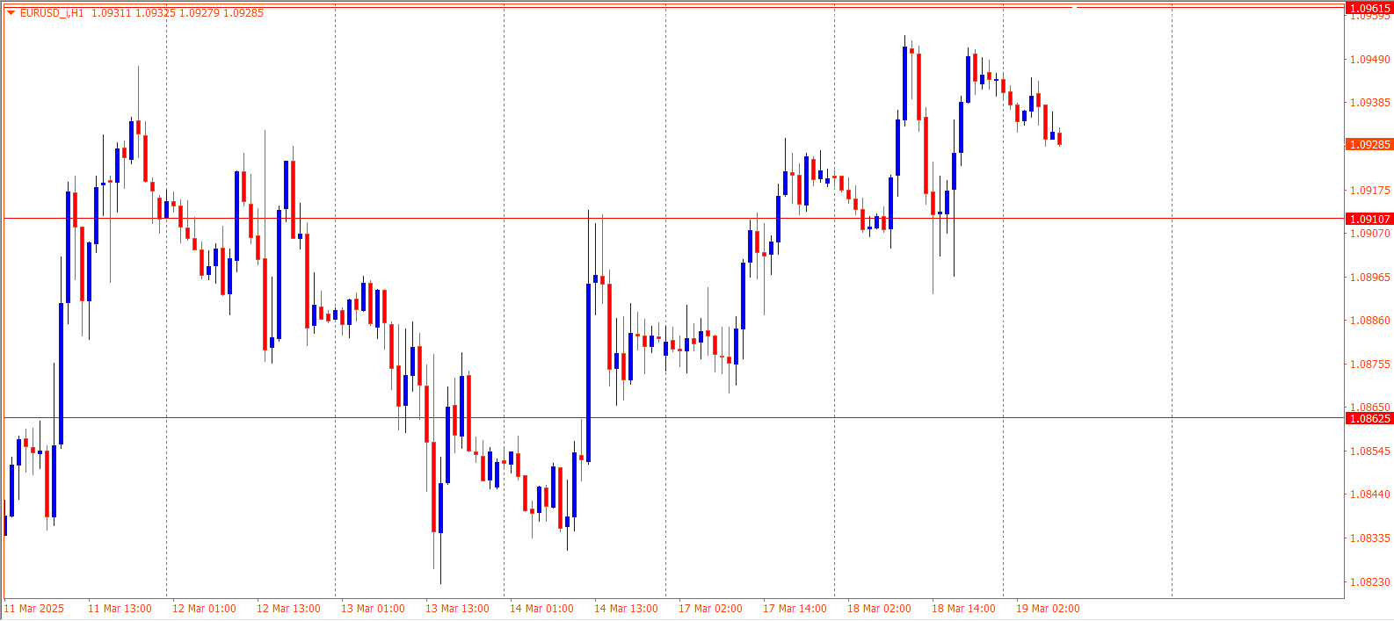Click the red 1.09615 price tag on the axis

1369,9
